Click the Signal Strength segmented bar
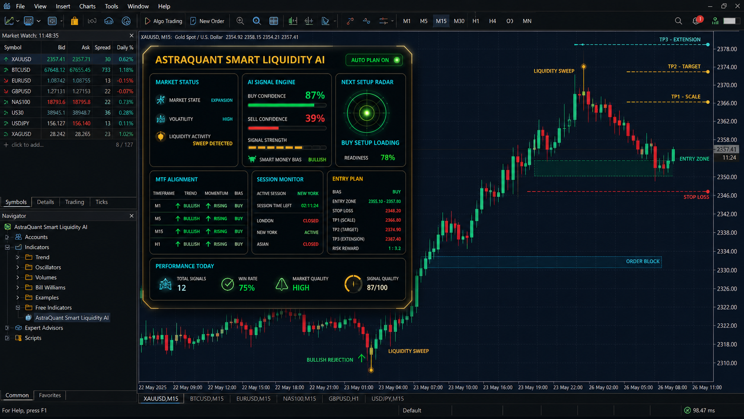The width and height of the screenshot is (744, 419). 287,147
